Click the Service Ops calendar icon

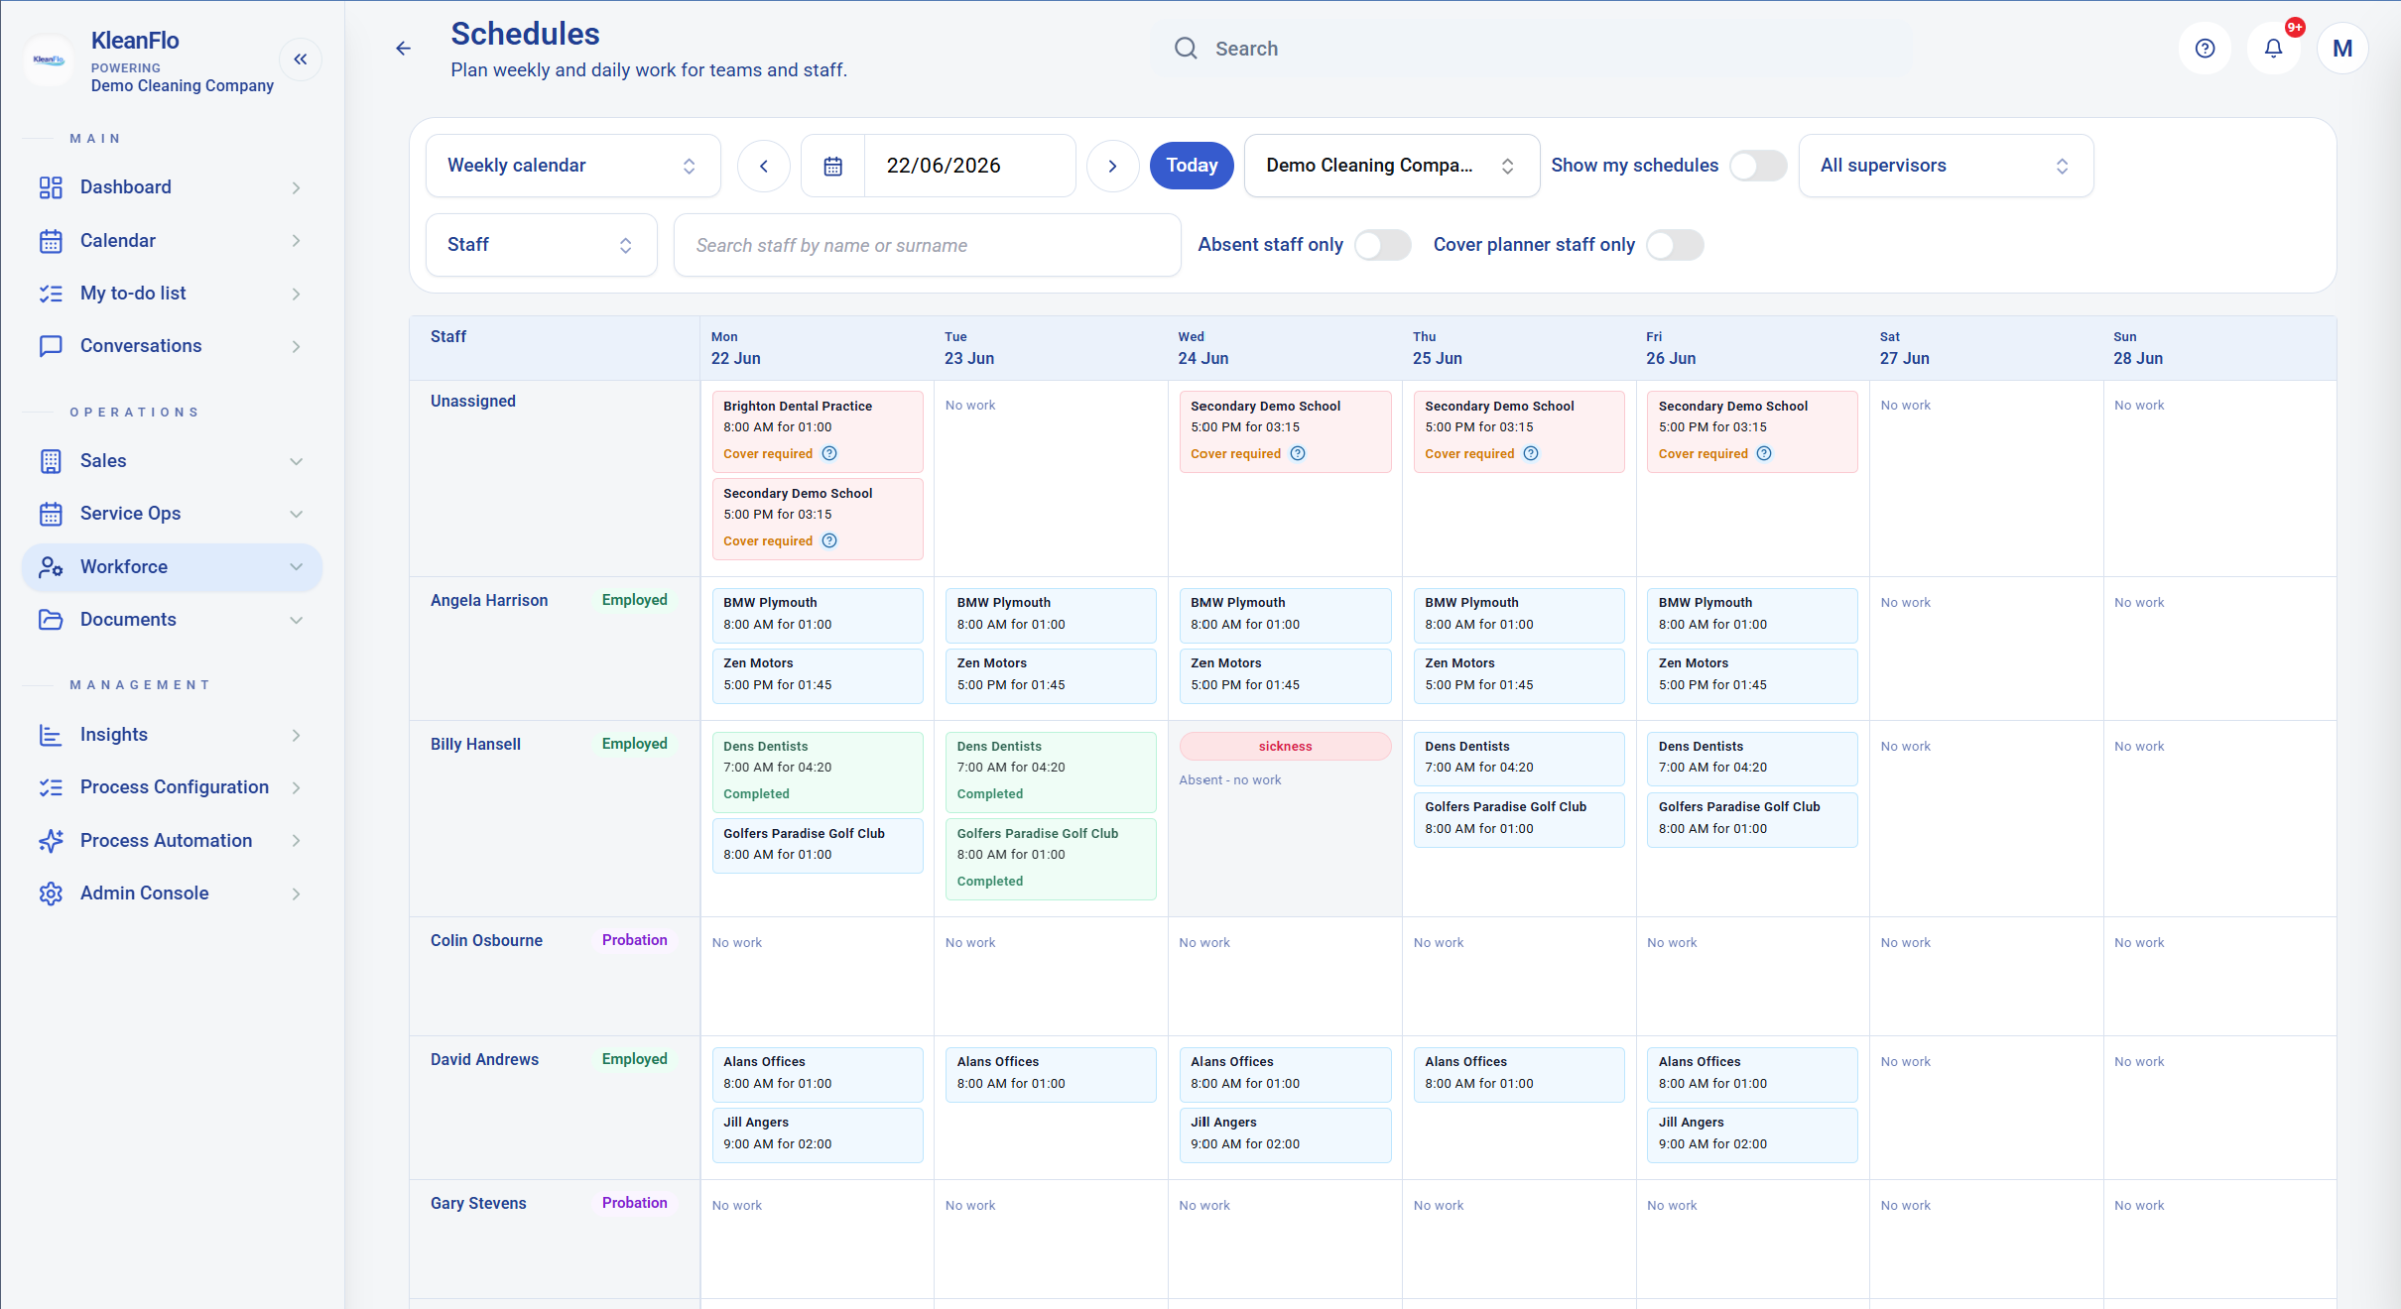[x=51, y=514]
